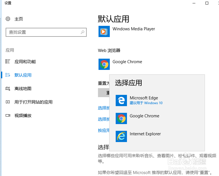The image size is (219, 176).
Task: Click current default Chrome browser icon
Action: (104, 64)
